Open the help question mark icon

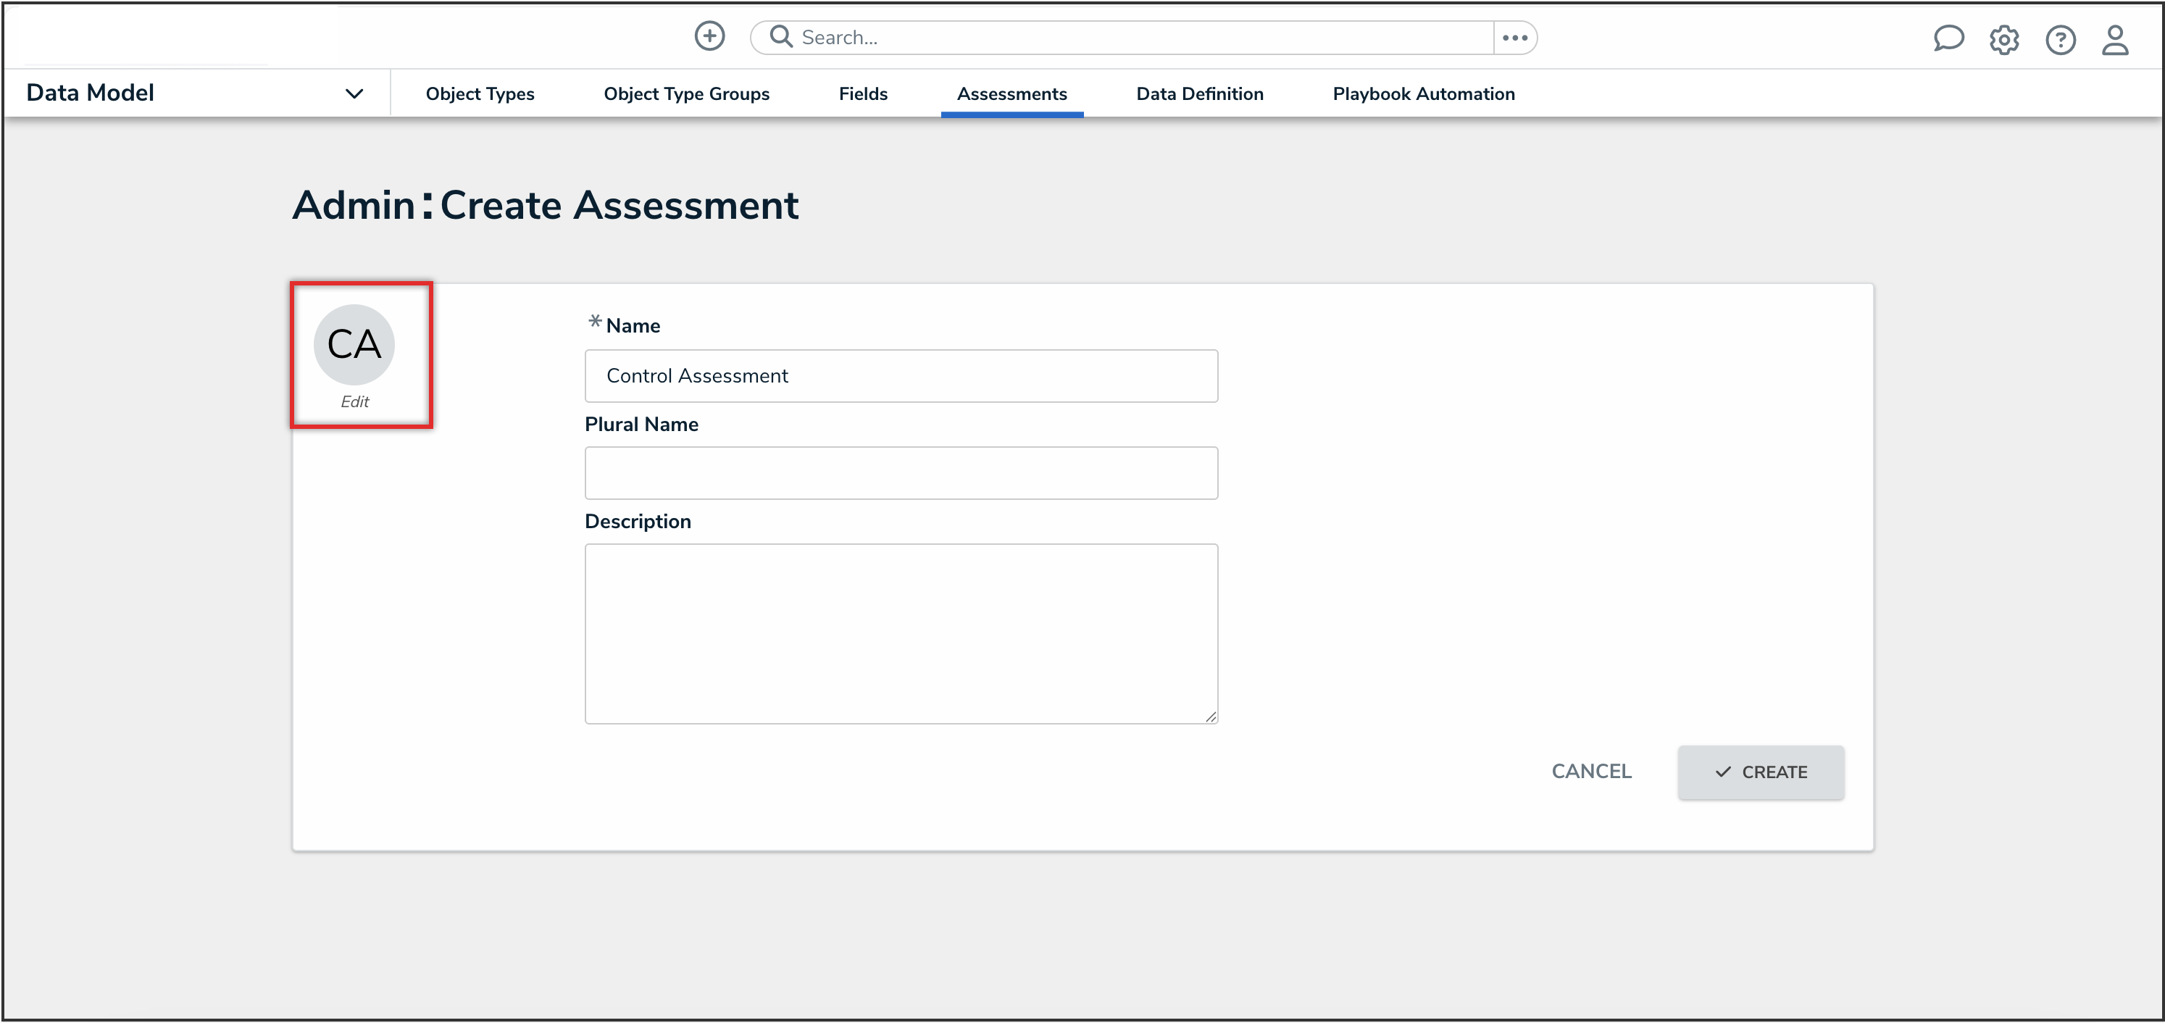click(x=2060, y=40)
